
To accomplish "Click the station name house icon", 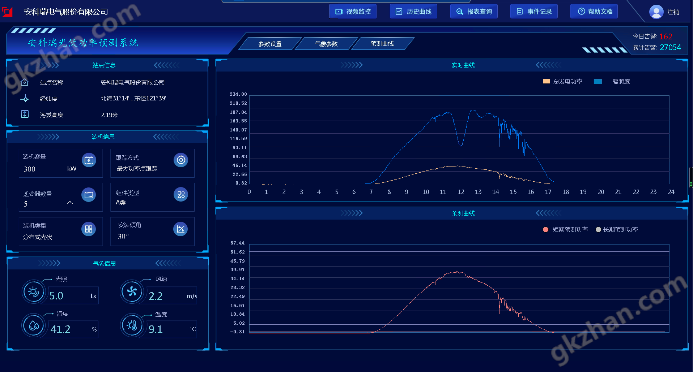I will click(x=25, y=82).
